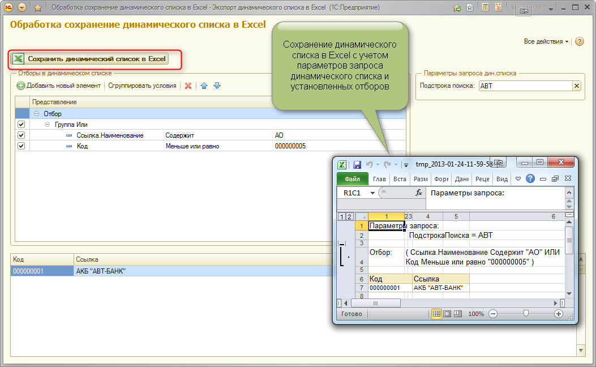This screenshot has width=596, height=367.
Task: Open the 1C dropdown arrow next to the logo
Action: (22, 7)
